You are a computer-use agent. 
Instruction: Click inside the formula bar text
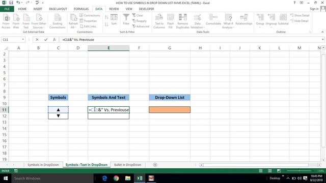click(x=78, y=40)
